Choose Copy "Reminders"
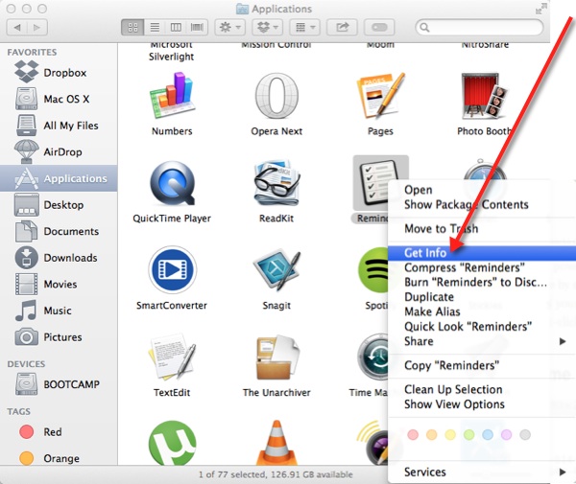This screenshot has height=484, width=576. pyautogui.click(x=482, y=365)
